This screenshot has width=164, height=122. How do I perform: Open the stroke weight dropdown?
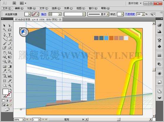pyautogui.click(x=60, y=14)
